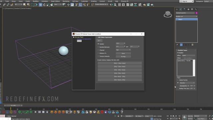Toggle the Angle Snap icon
The image size is (213, 120).
pyautogui.click(x=81, y=5)
